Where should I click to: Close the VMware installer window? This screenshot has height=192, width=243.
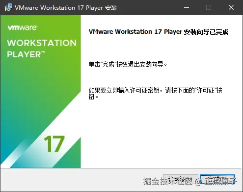pyautogui.click(x=231, y=7)
